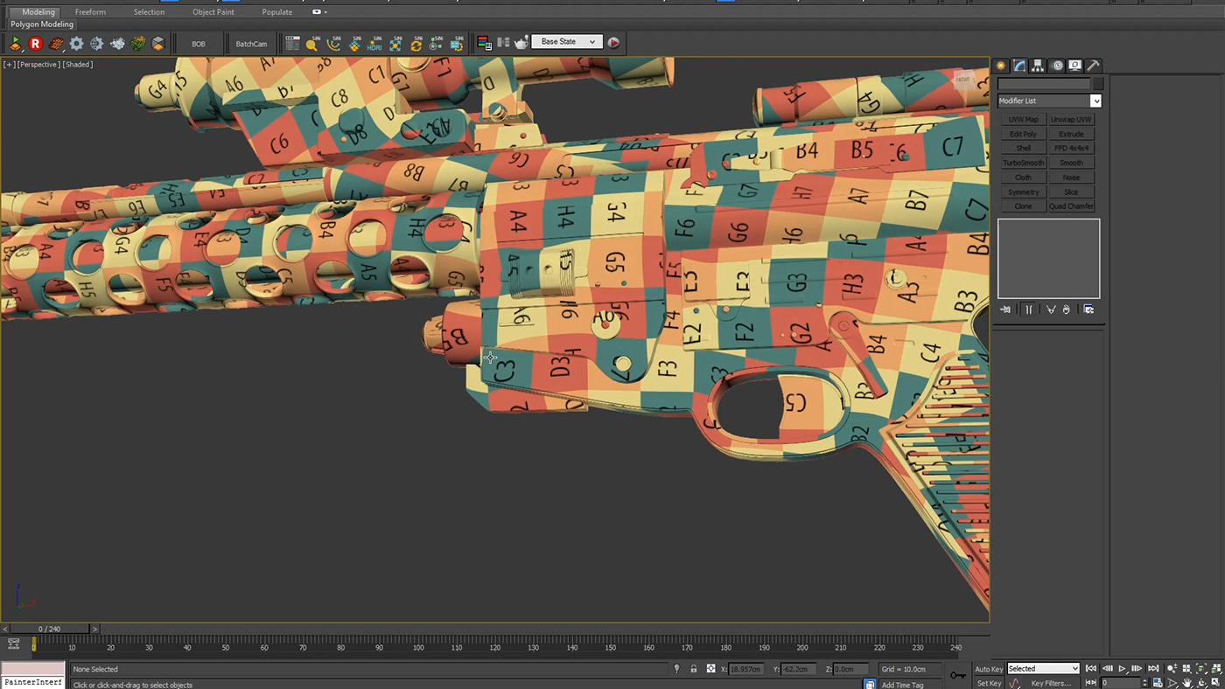The height and width of the screenshot is (689, 1225).
Task: Click the SiNi orange refresh arrows icon
Action: [416, 43]
